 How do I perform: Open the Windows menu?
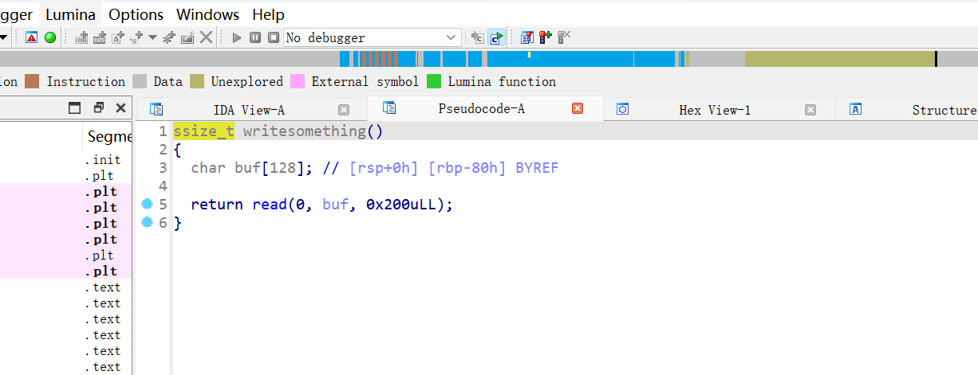coord(208,14)
